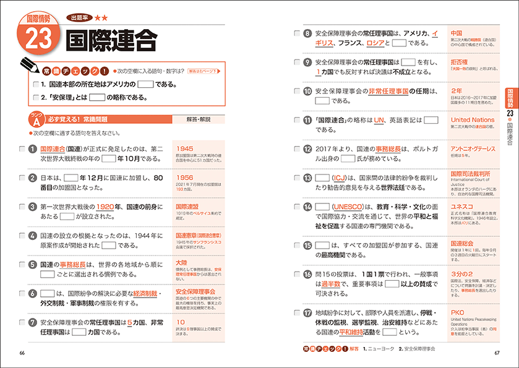Click the answer 3分の2
This screenshot has width=519, height=368.
pyautogui.click(x=461, y=274)
